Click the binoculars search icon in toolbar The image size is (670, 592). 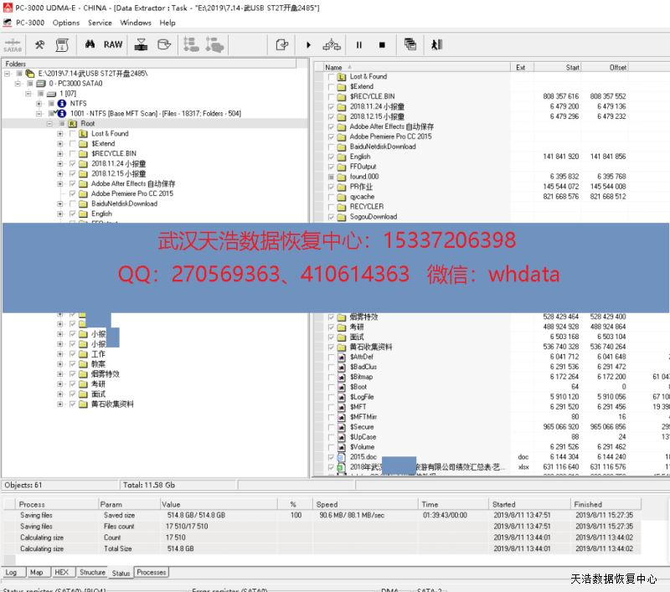pyautogui.click(x=90, y=44)
